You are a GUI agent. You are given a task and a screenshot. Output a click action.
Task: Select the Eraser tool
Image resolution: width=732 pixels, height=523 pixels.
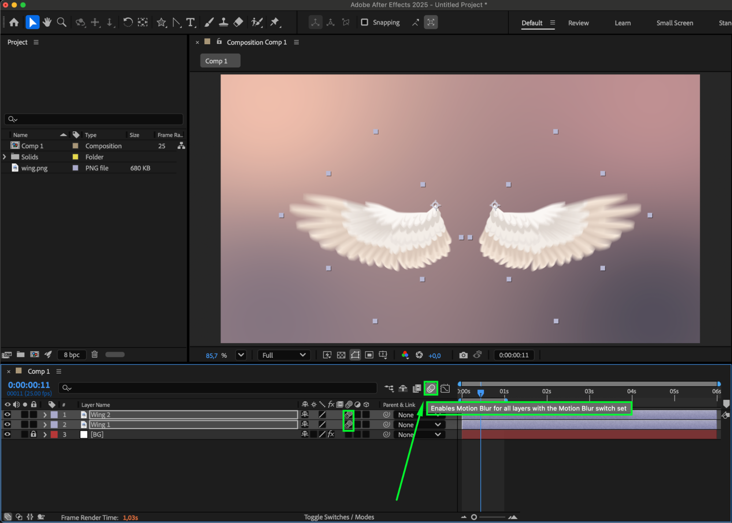238,23
